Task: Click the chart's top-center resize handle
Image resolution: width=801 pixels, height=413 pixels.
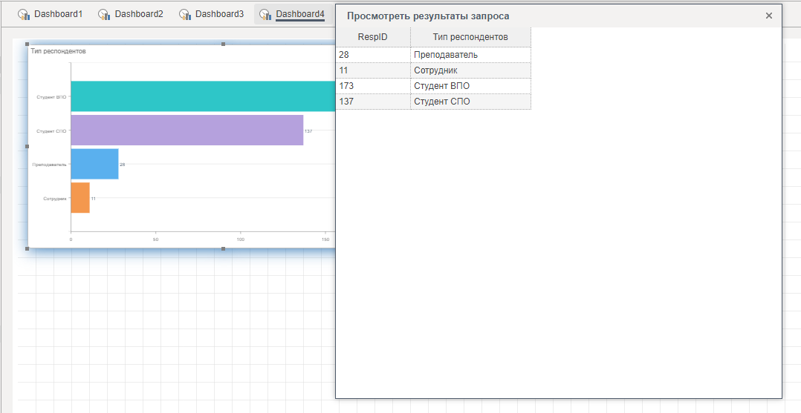Action: pos(224,44)
